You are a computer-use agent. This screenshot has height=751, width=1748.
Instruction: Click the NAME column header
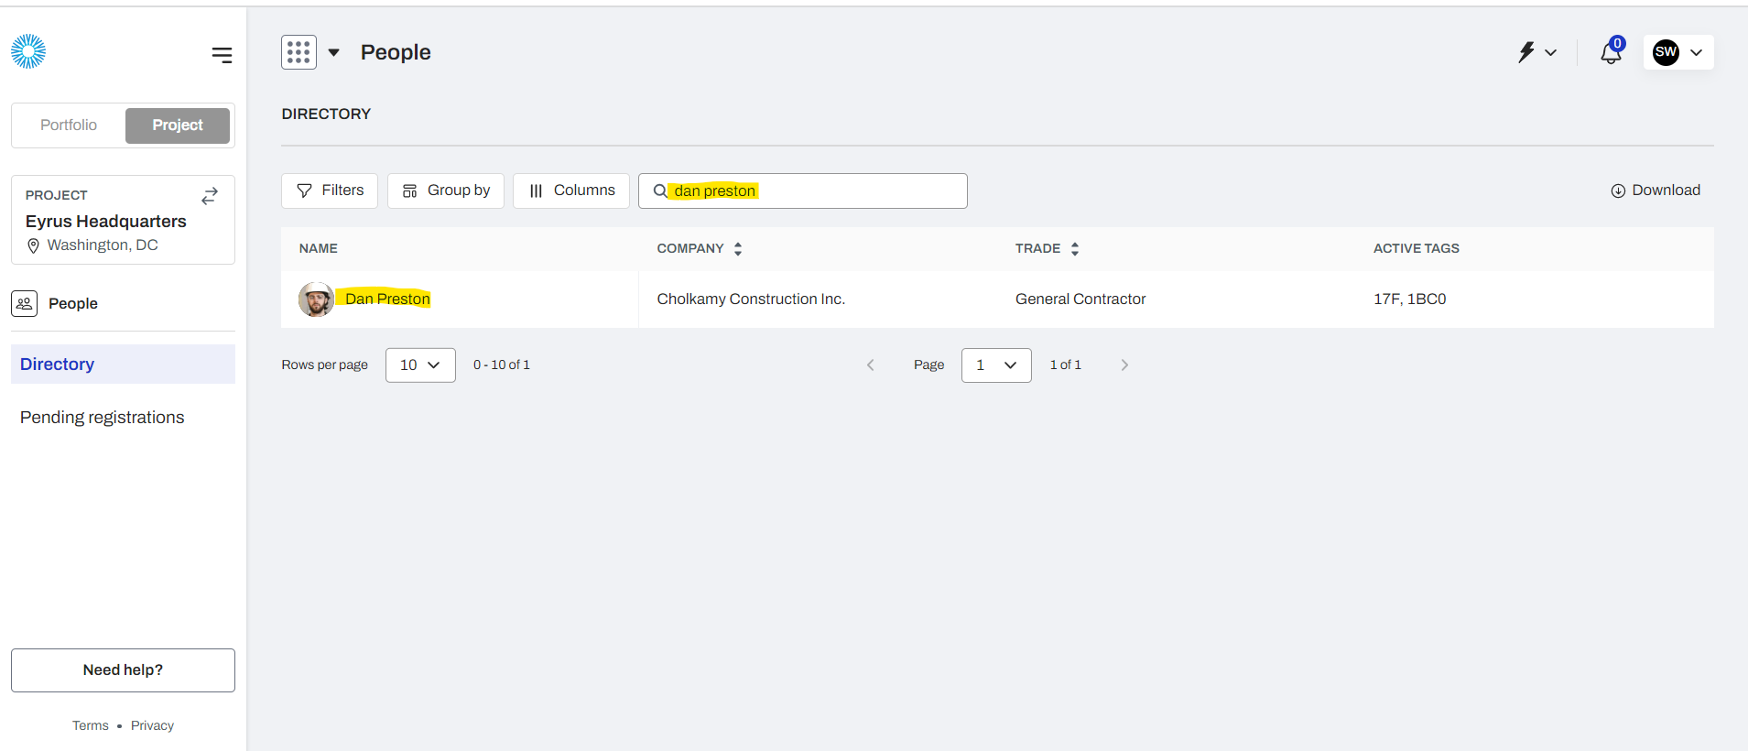click(x=319, y=248)
